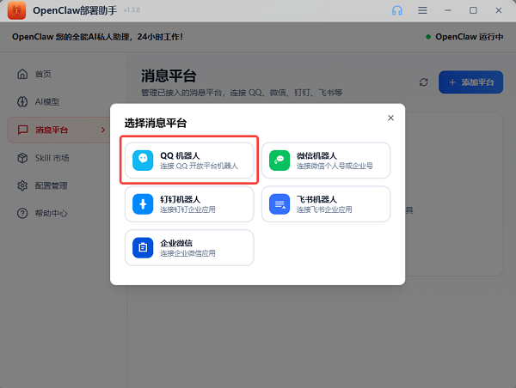This screenshot has width=516, height=388.
Task: Click the OpenClaw部署助手 window title
Action: (x=75, y=10)
